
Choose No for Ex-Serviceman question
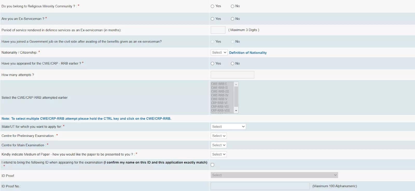(x=232, y=19)
